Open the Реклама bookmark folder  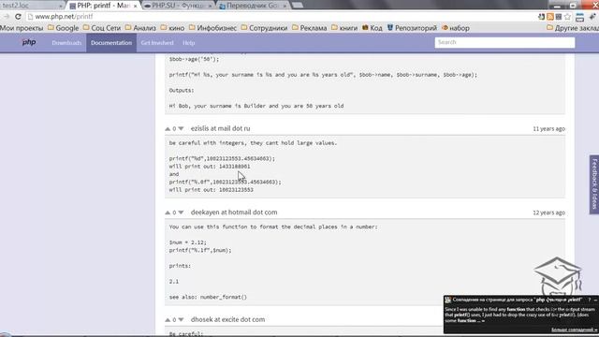pos(309,28)
